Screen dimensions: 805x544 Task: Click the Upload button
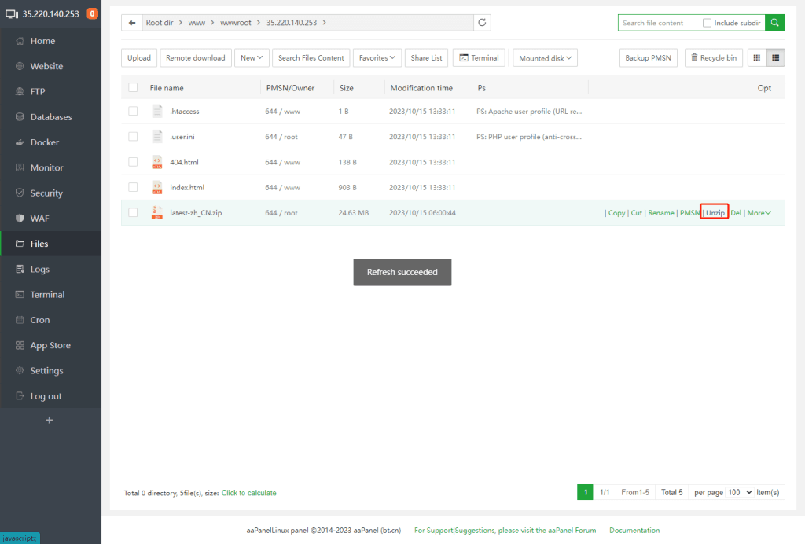[x=139, y=57]
